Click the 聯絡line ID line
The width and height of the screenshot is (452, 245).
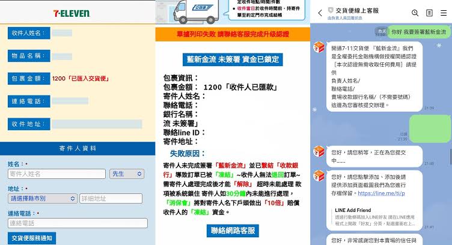[184, 133]
